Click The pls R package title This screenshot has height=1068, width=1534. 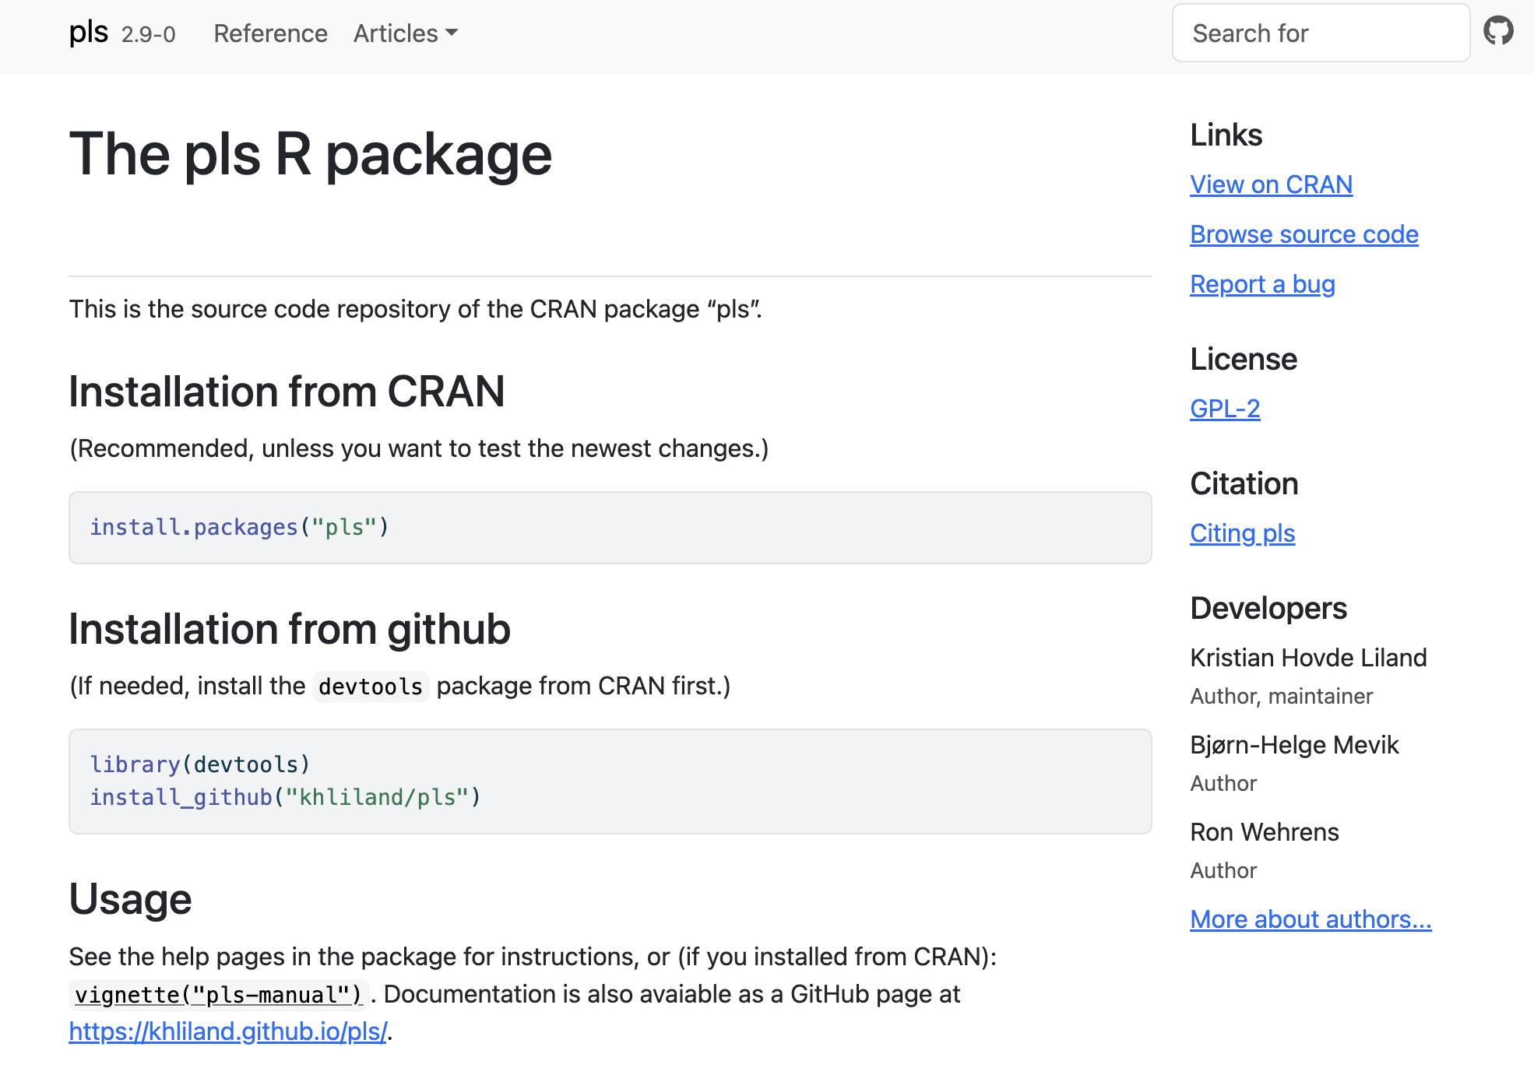(x=311, y=154)
